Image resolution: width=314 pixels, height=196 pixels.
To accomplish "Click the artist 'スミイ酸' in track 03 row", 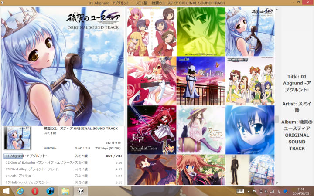I will [x=81, y=169].
